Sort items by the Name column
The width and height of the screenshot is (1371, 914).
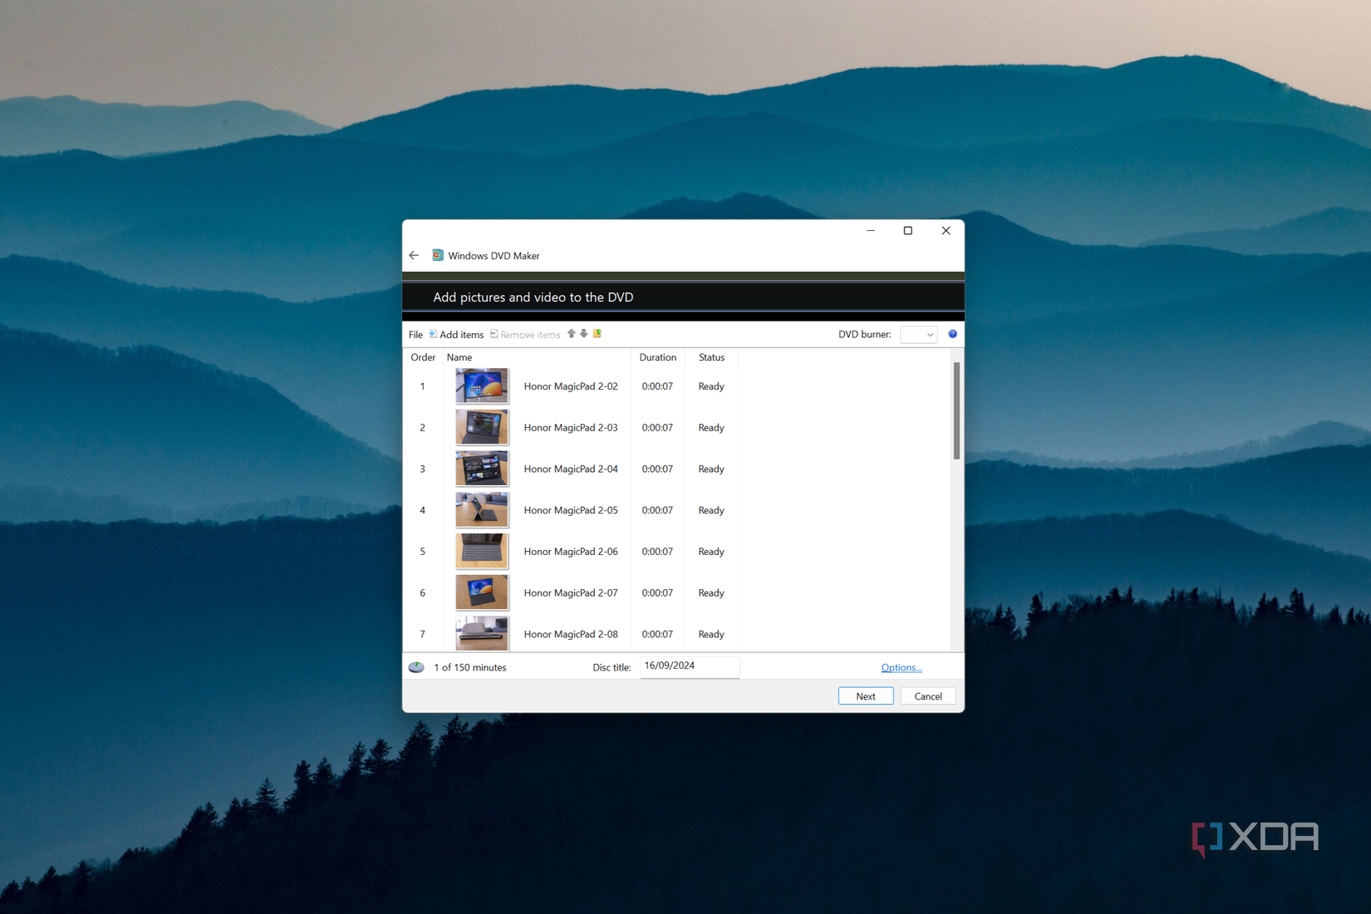[459, 357]
